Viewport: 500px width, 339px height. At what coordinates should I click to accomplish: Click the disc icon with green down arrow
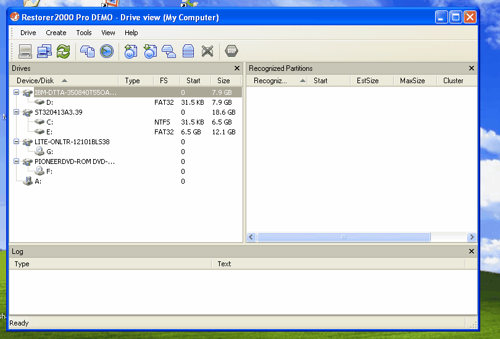(150, 51)
